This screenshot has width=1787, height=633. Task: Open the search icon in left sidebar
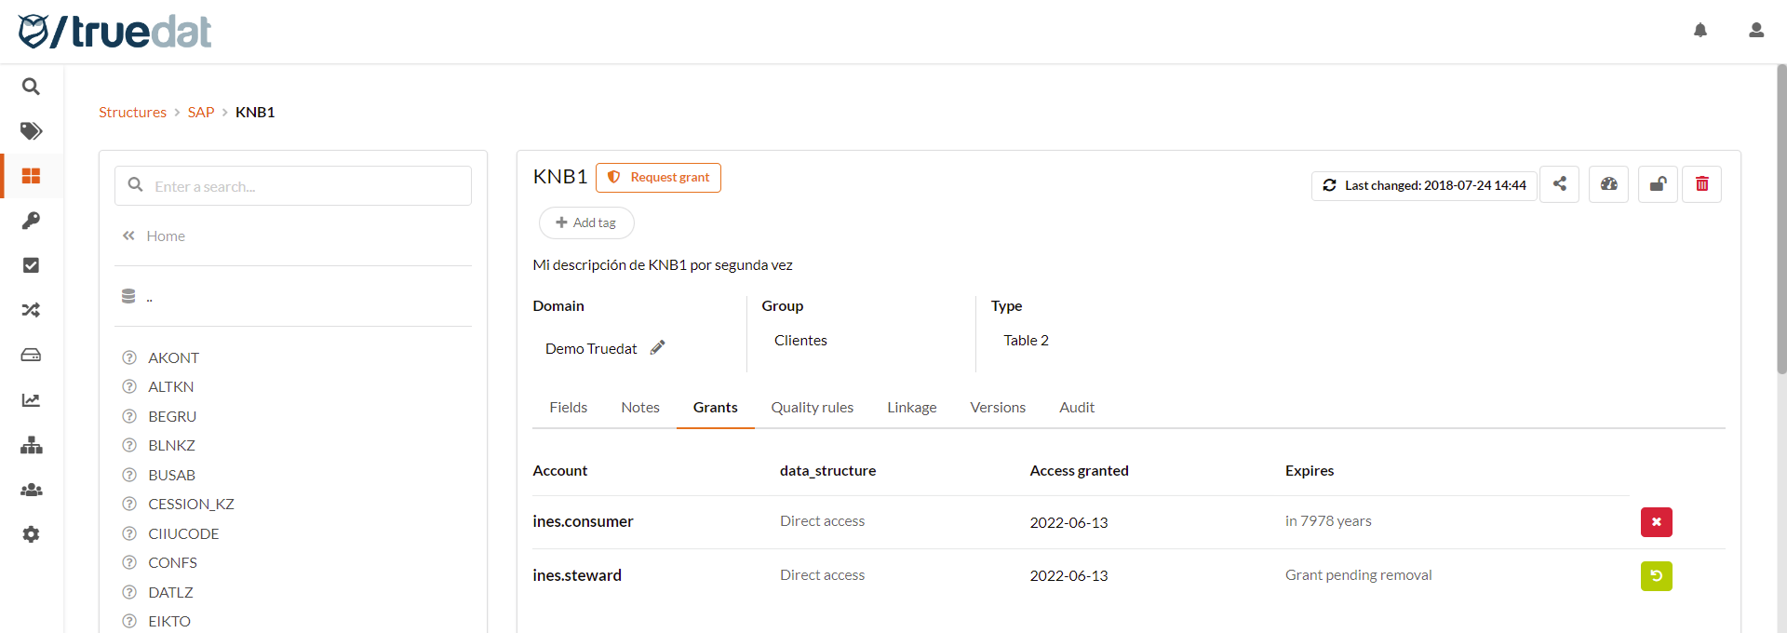coord(31,87)
